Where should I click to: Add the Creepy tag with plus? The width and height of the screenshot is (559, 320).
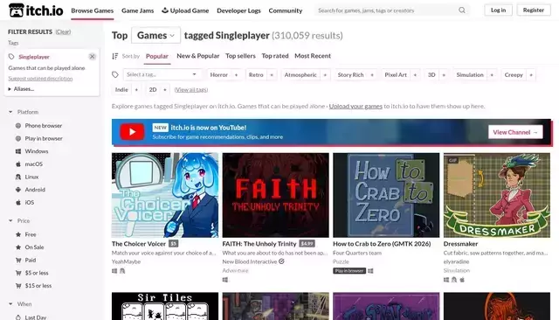[531, 75]
